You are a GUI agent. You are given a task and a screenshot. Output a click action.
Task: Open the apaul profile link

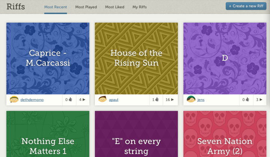point(114,100)
